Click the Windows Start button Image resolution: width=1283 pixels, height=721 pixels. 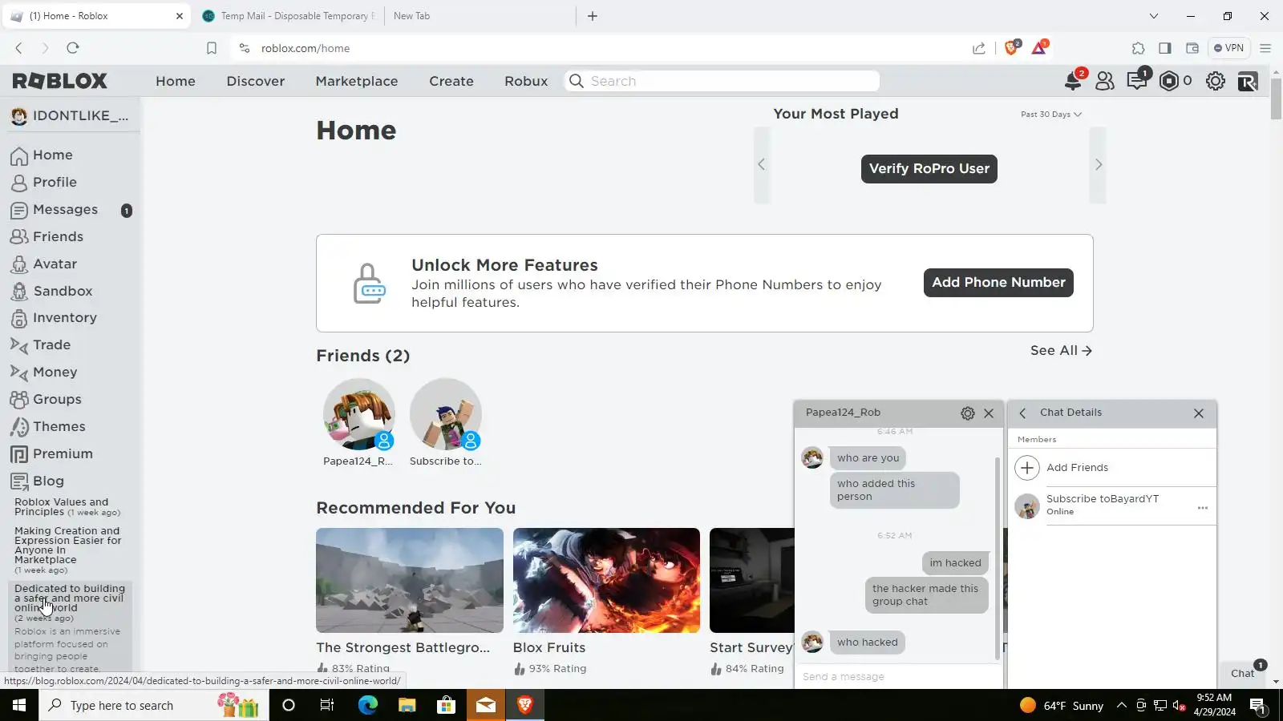19,705
